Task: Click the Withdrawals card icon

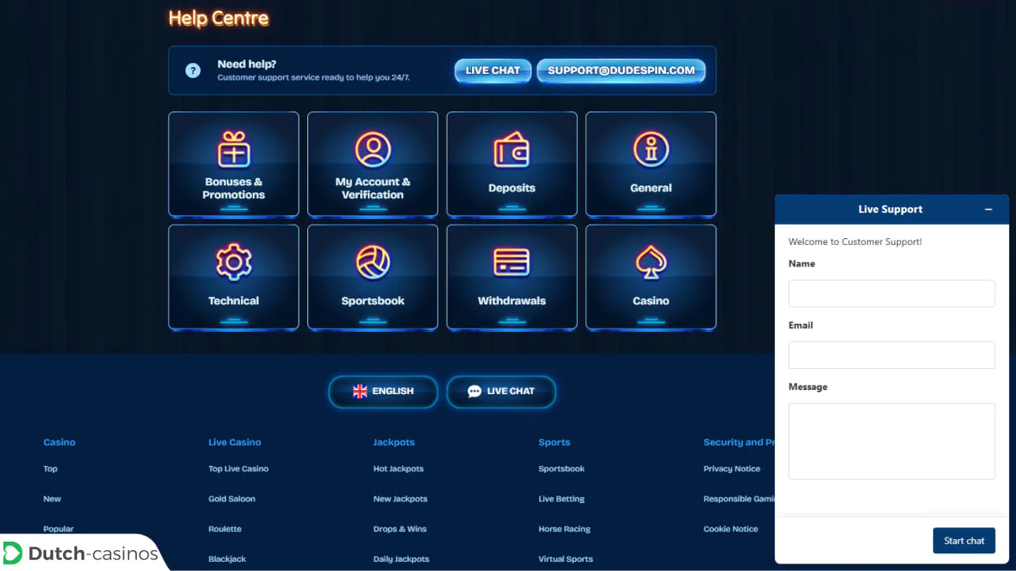Action: pyautogui.click(x=511, y=262)
